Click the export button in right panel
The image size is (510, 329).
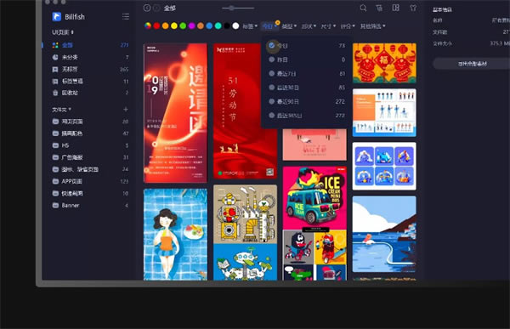click(x=473, y=64)
